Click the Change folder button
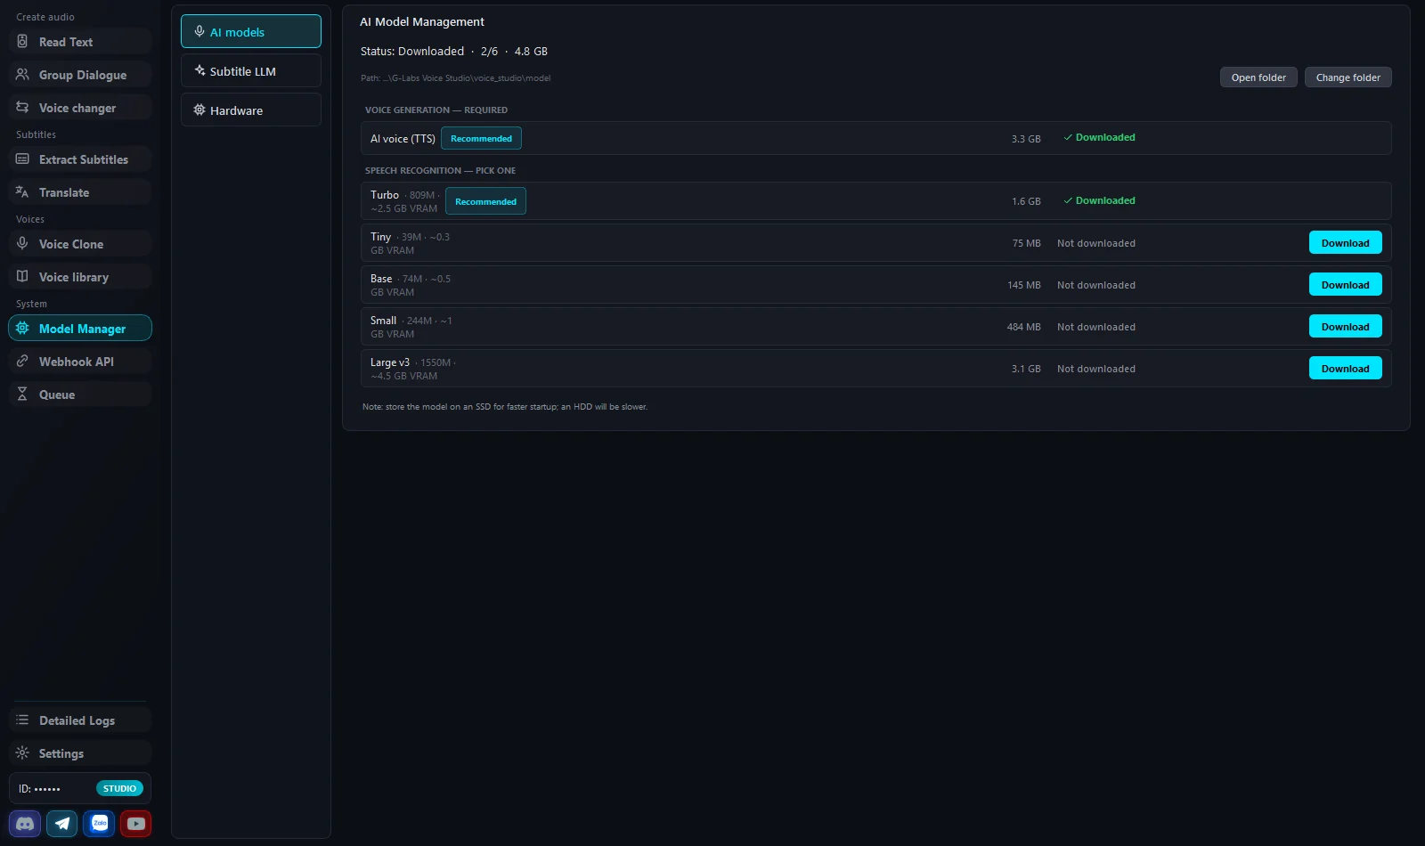1425x846 pixels. (1348, 77)
